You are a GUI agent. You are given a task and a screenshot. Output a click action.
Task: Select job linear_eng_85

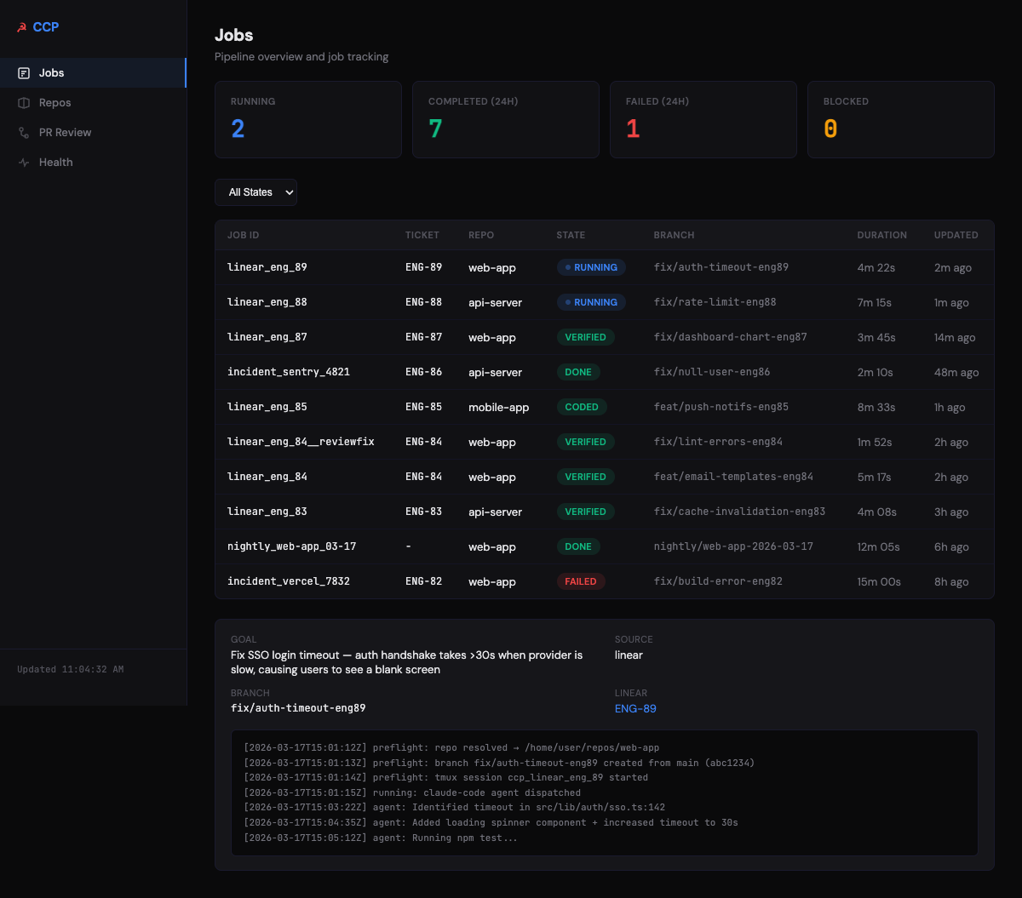(x=605, y=407)
